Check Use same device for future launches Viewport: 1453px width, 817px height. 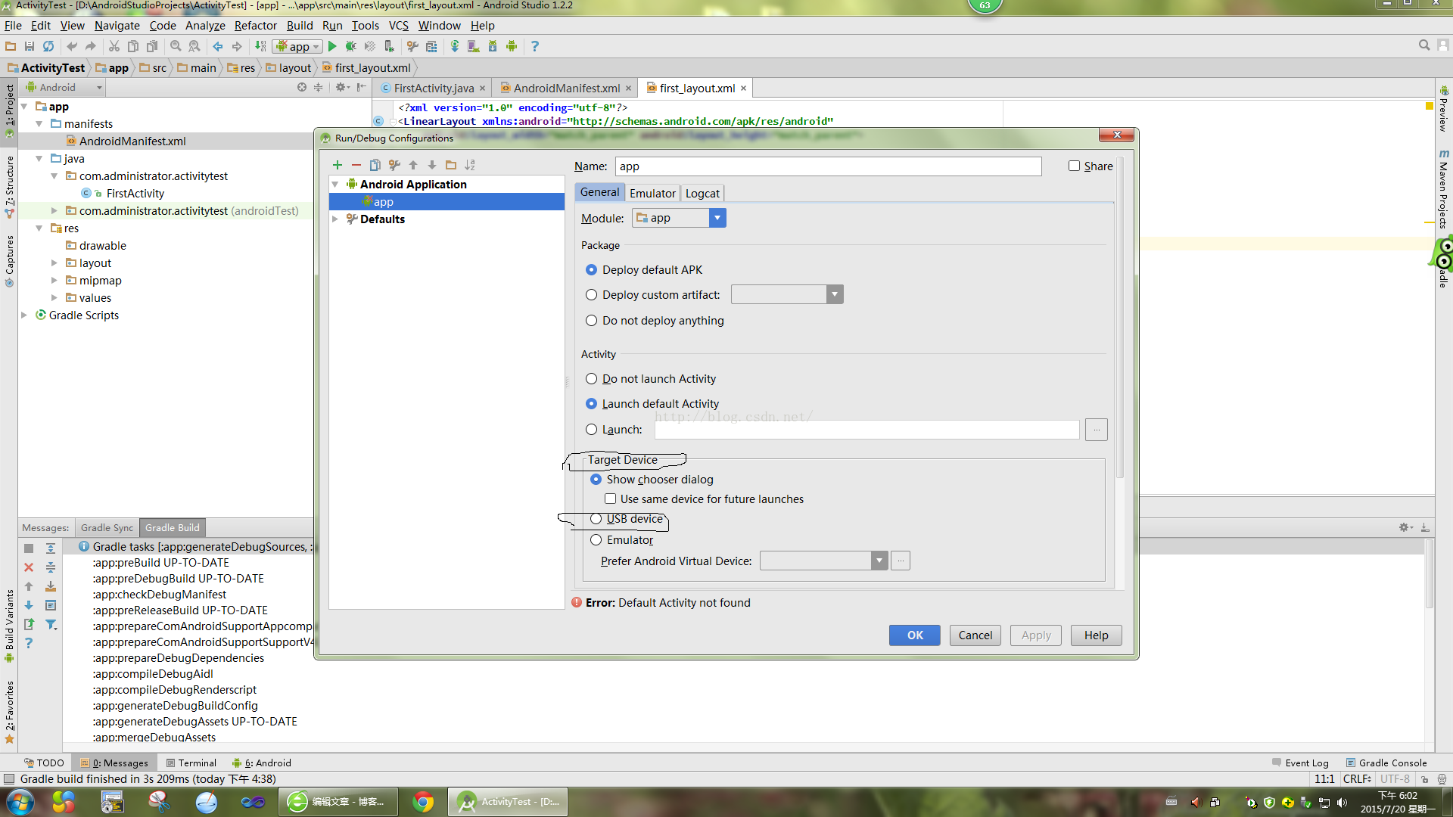coord(610,499)
